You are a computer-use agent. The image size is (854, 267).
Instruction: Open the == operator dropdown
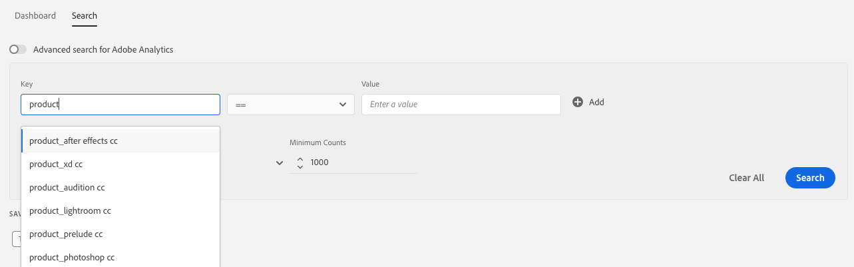click(290, 105)
